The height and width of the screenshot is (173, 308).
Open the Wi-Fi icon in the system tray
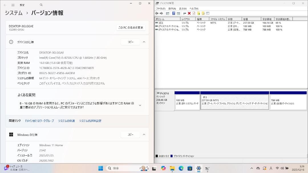click(277, 168)
